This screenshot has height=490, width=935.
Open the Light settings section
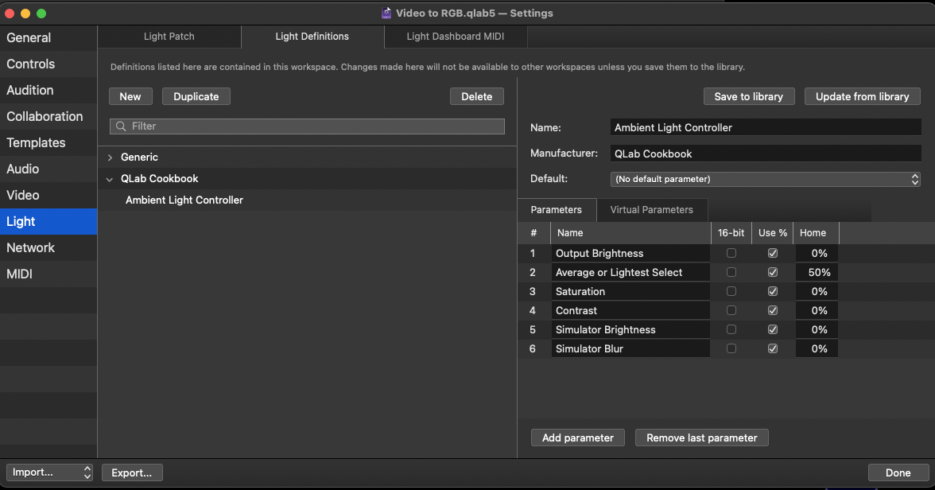coord(21,221)
